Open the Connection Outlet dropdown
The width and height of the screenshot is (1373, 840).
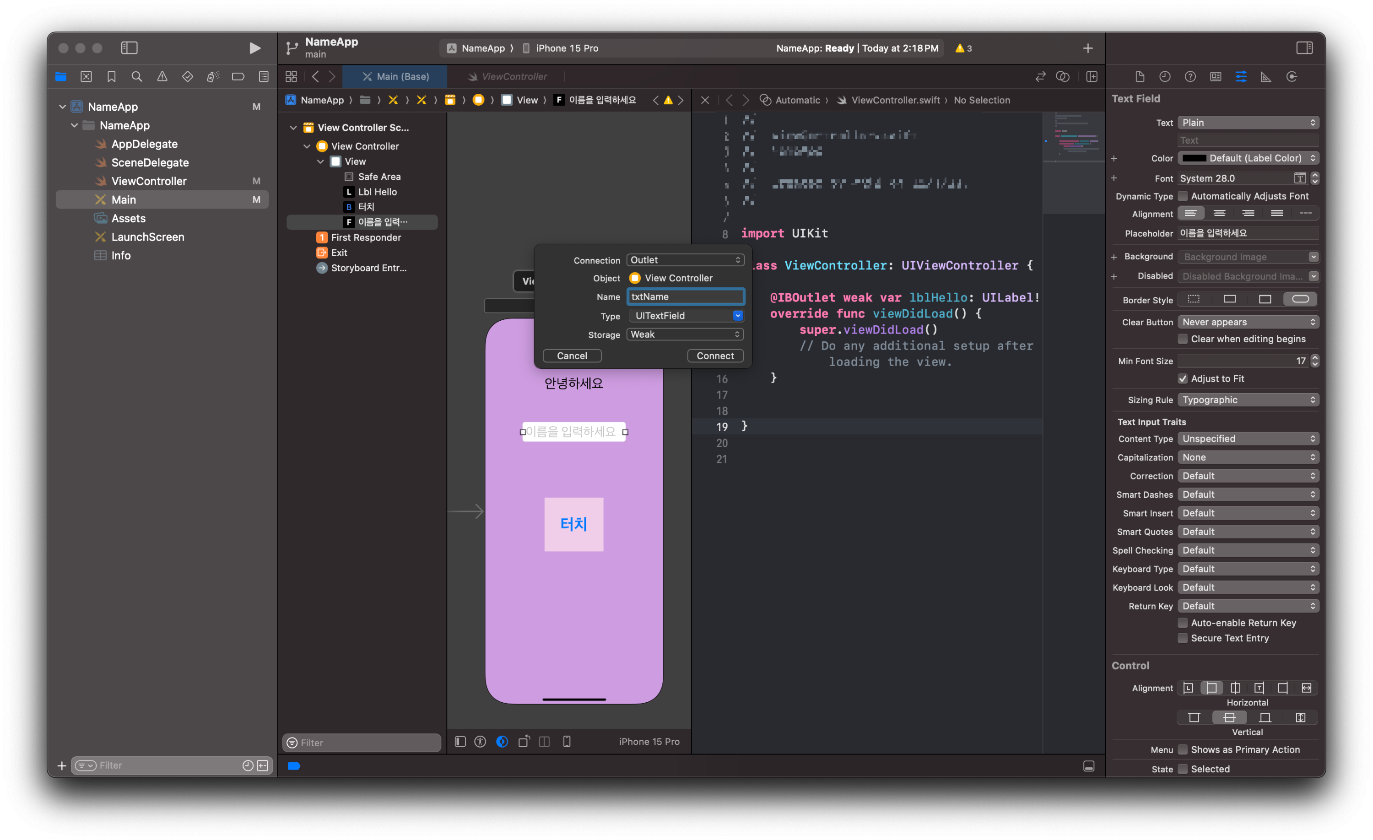[x=685, y=260]
